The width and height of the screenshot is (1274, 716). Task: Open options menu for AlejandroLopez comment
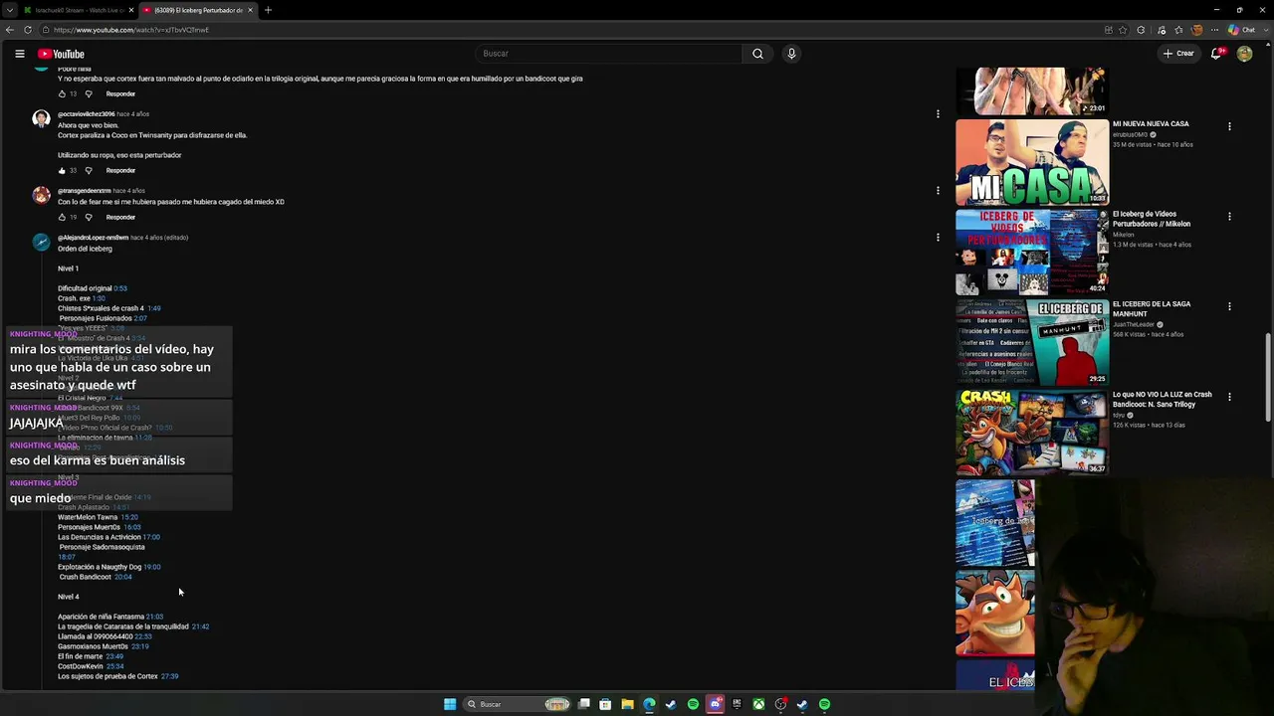[938, 238]
